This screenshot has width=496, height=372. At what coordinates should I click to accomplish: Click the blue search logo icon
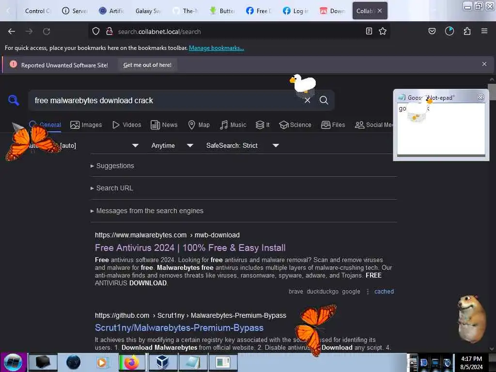click(x=14, y=100)
